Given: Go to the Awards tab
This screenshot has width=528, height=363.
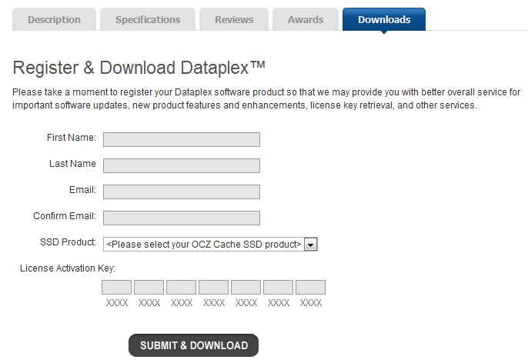Looking at the screenshot, I should pos(306,19).
